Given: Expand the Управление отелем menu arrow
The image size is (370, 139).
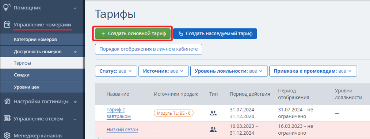Looking at the screenshot, I should [75, 119].
